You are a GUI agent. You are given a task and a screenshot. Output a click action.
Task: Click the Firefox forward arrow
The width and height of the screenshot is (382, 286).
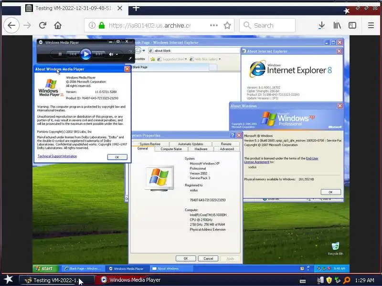[27, 25]
